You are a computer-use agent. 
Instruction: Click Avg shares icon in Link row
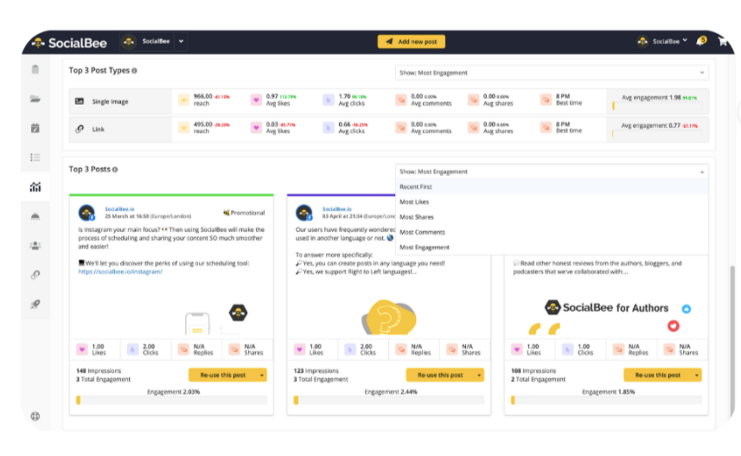tap(473, 127)
